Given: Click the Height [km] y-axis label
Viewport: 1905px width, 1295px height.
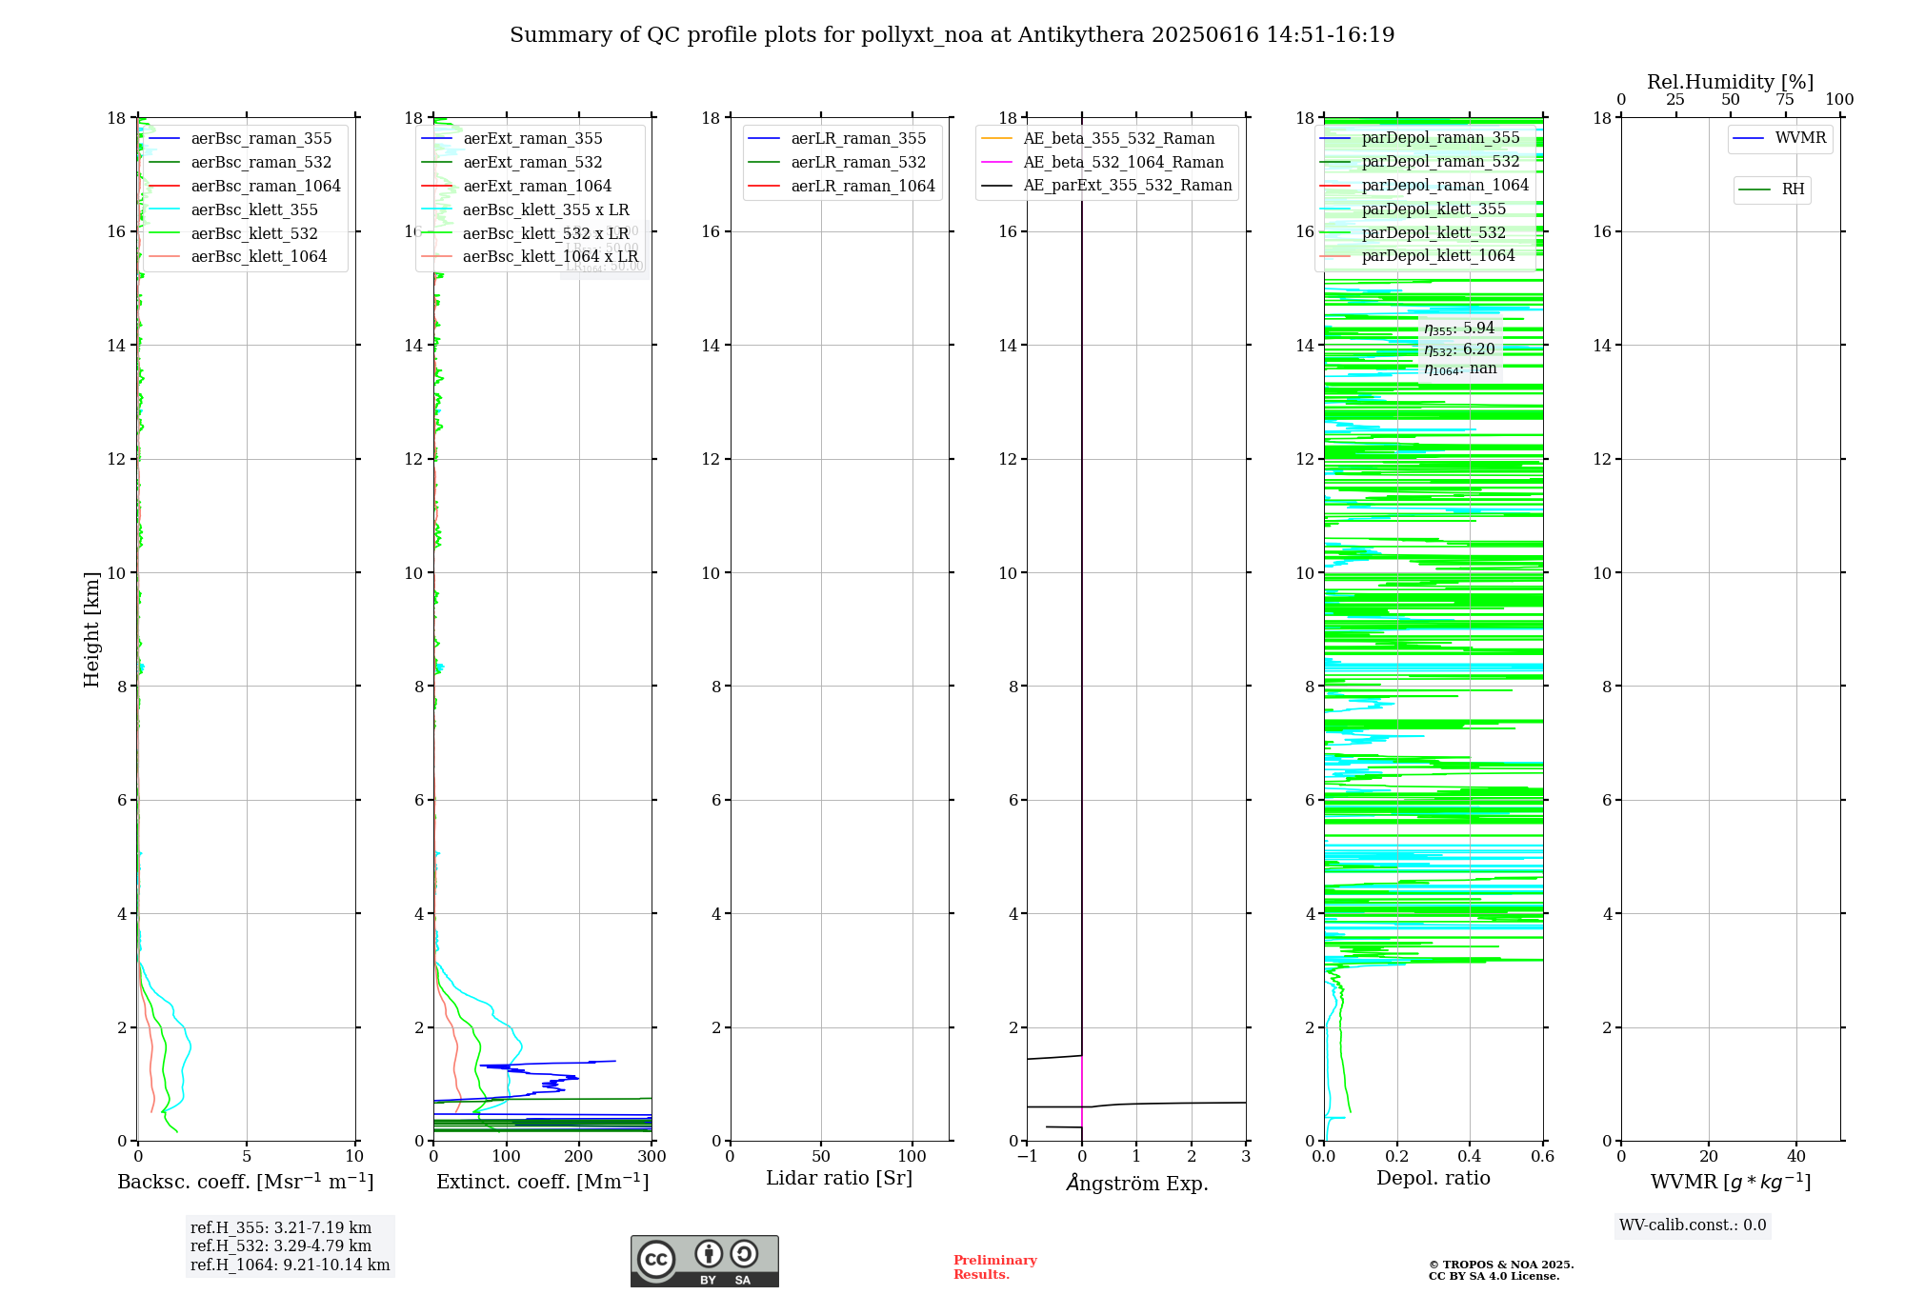Looking at the screenshot, I should click(91, 629).
